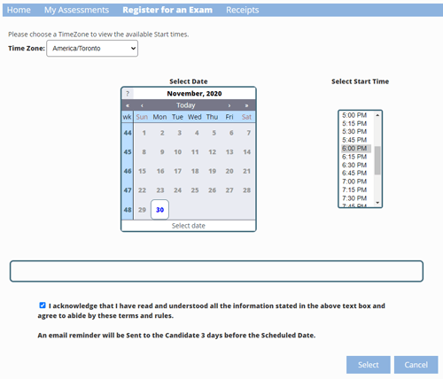Pick 5:15 PM from time list

tap(354, 123)
